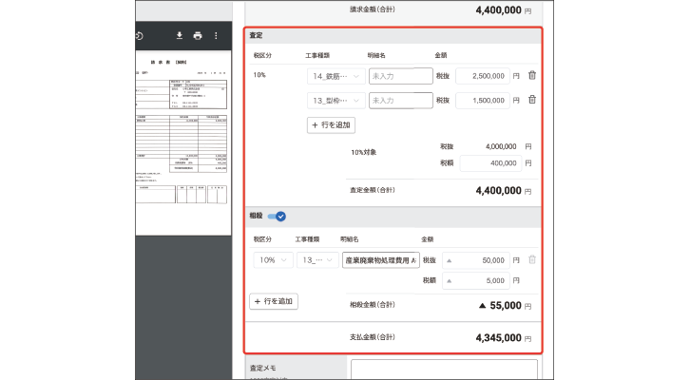The width and height of the screenshot is (690, 380).
Task: Click the 産業廃棄物処理費用 detail name field
Action: [381, 260]
